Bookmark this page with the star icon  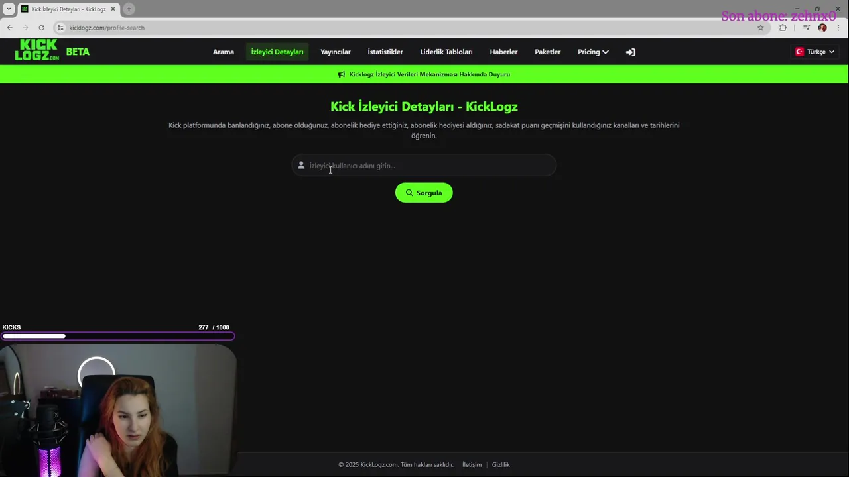point(761,28)
